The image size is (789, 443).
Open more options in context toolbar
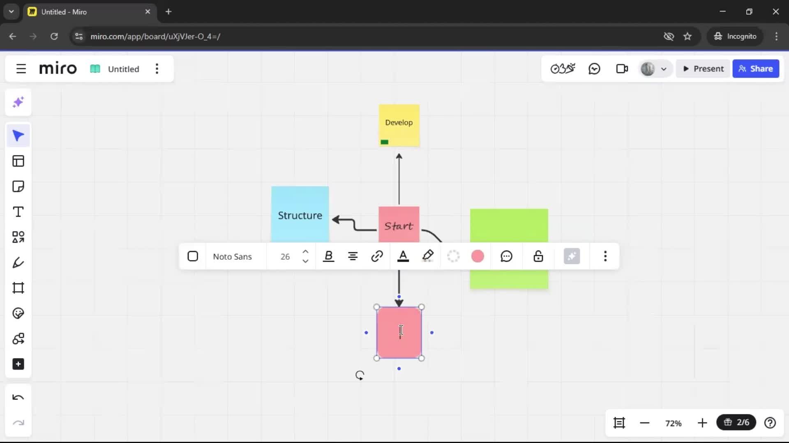click(605, 256)
